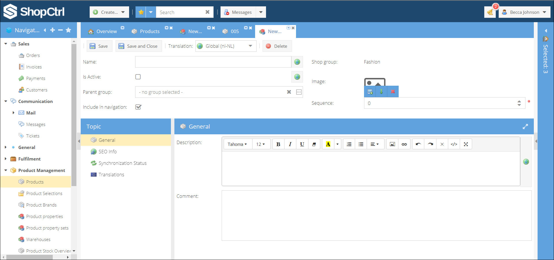Clear the search field
The image size is (554, 260).
coord(207,12)
